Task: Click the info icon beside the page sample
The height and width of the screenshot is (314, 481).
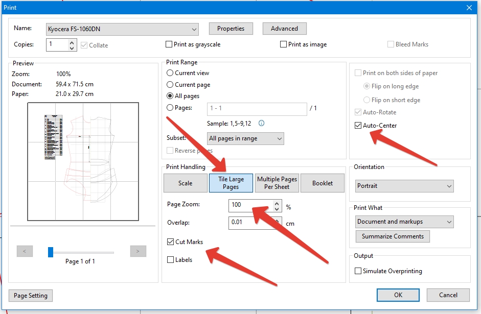Action: pos(262,123)
